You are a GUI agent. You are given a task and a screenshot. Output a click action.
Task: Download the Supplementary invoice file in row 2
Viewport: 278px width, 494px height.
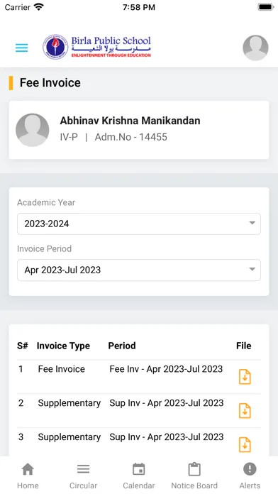245,411
